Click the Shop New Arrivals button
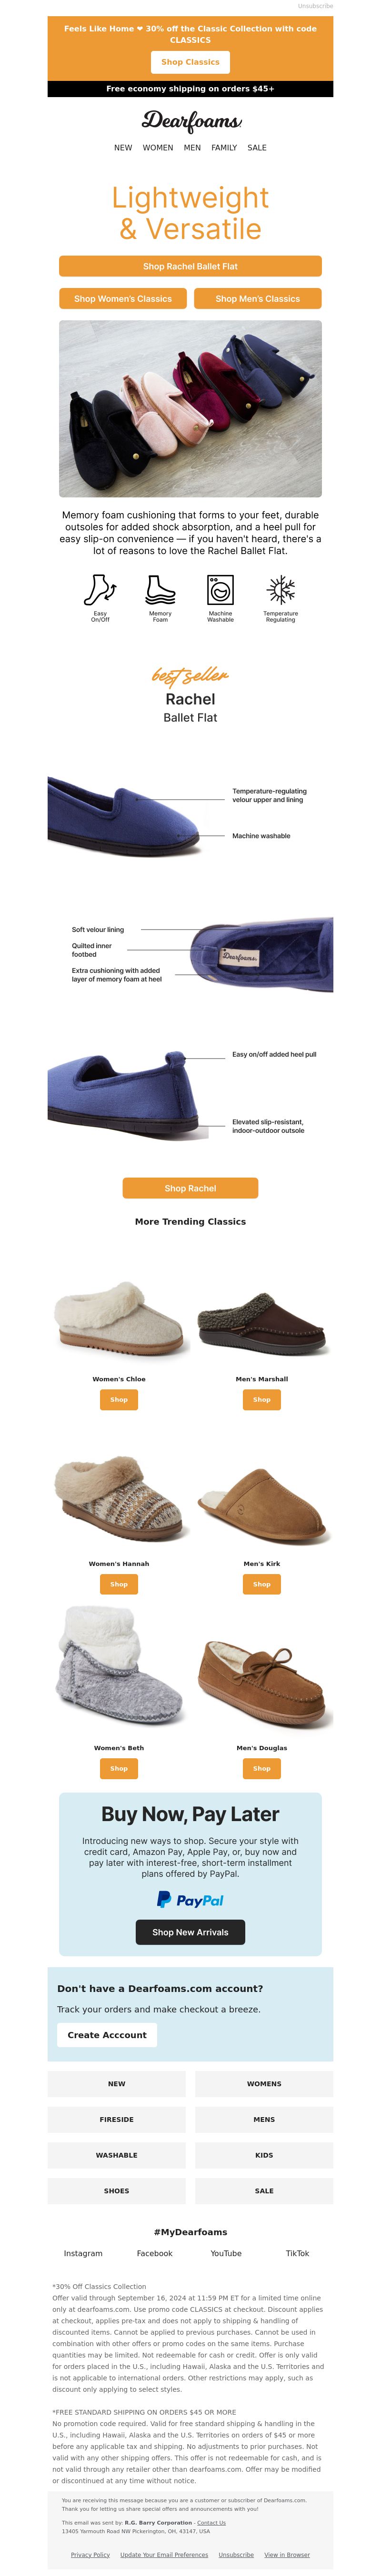This screenshot has height=2576, width=381. (190, 1932)
